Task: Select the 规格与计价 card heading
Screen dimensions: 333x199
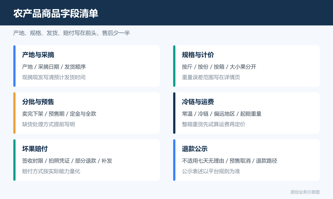Action: [x=198, y=55]
